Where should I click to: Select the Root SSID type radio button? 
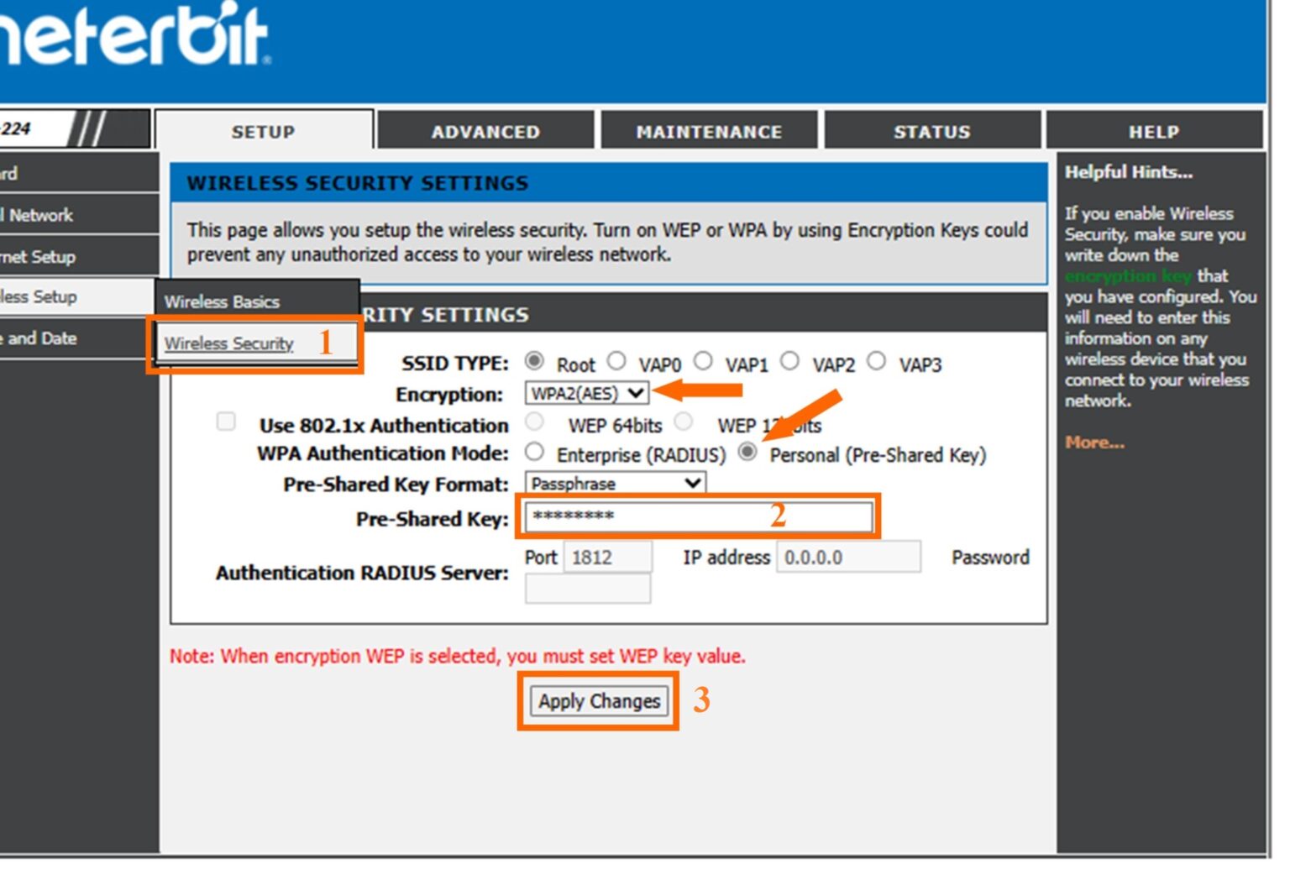click(x=534, y=361)
